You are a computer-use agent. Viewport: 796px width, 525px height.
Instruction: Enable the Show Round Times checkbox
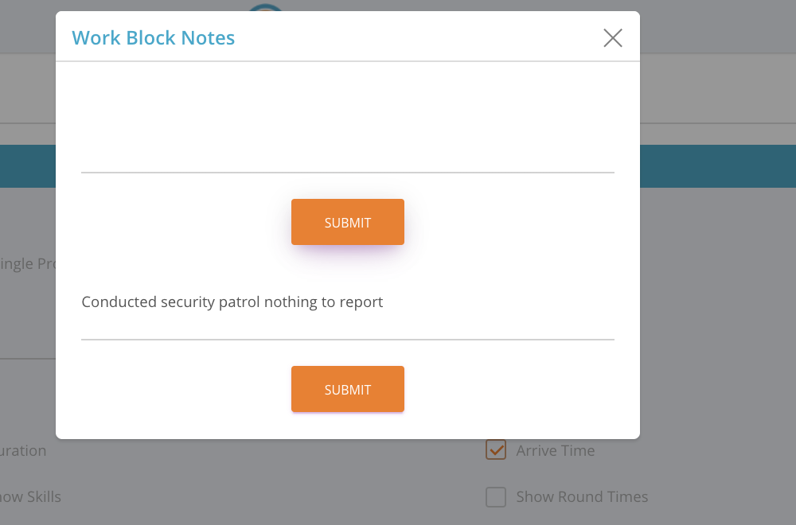pos(496,497)
